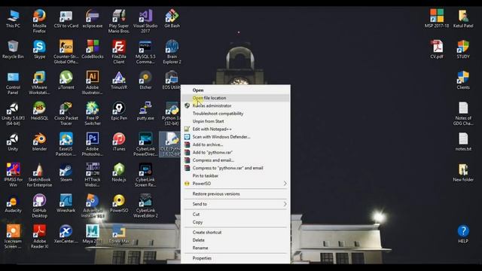Select the CyberLink PowerDirector shortcut

[x=145, y=145]
